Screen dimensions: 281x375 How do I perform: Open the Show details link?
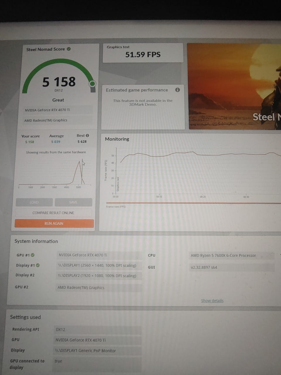coord(212,301)
